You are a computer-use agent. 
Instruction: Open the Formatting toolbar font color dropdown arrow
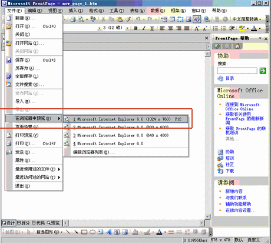pyautogui.click(x=260, y=29)
